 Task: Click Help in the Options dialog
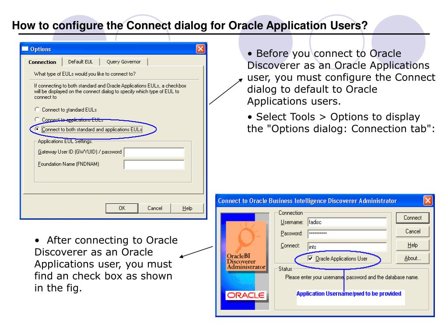point(187,208)
